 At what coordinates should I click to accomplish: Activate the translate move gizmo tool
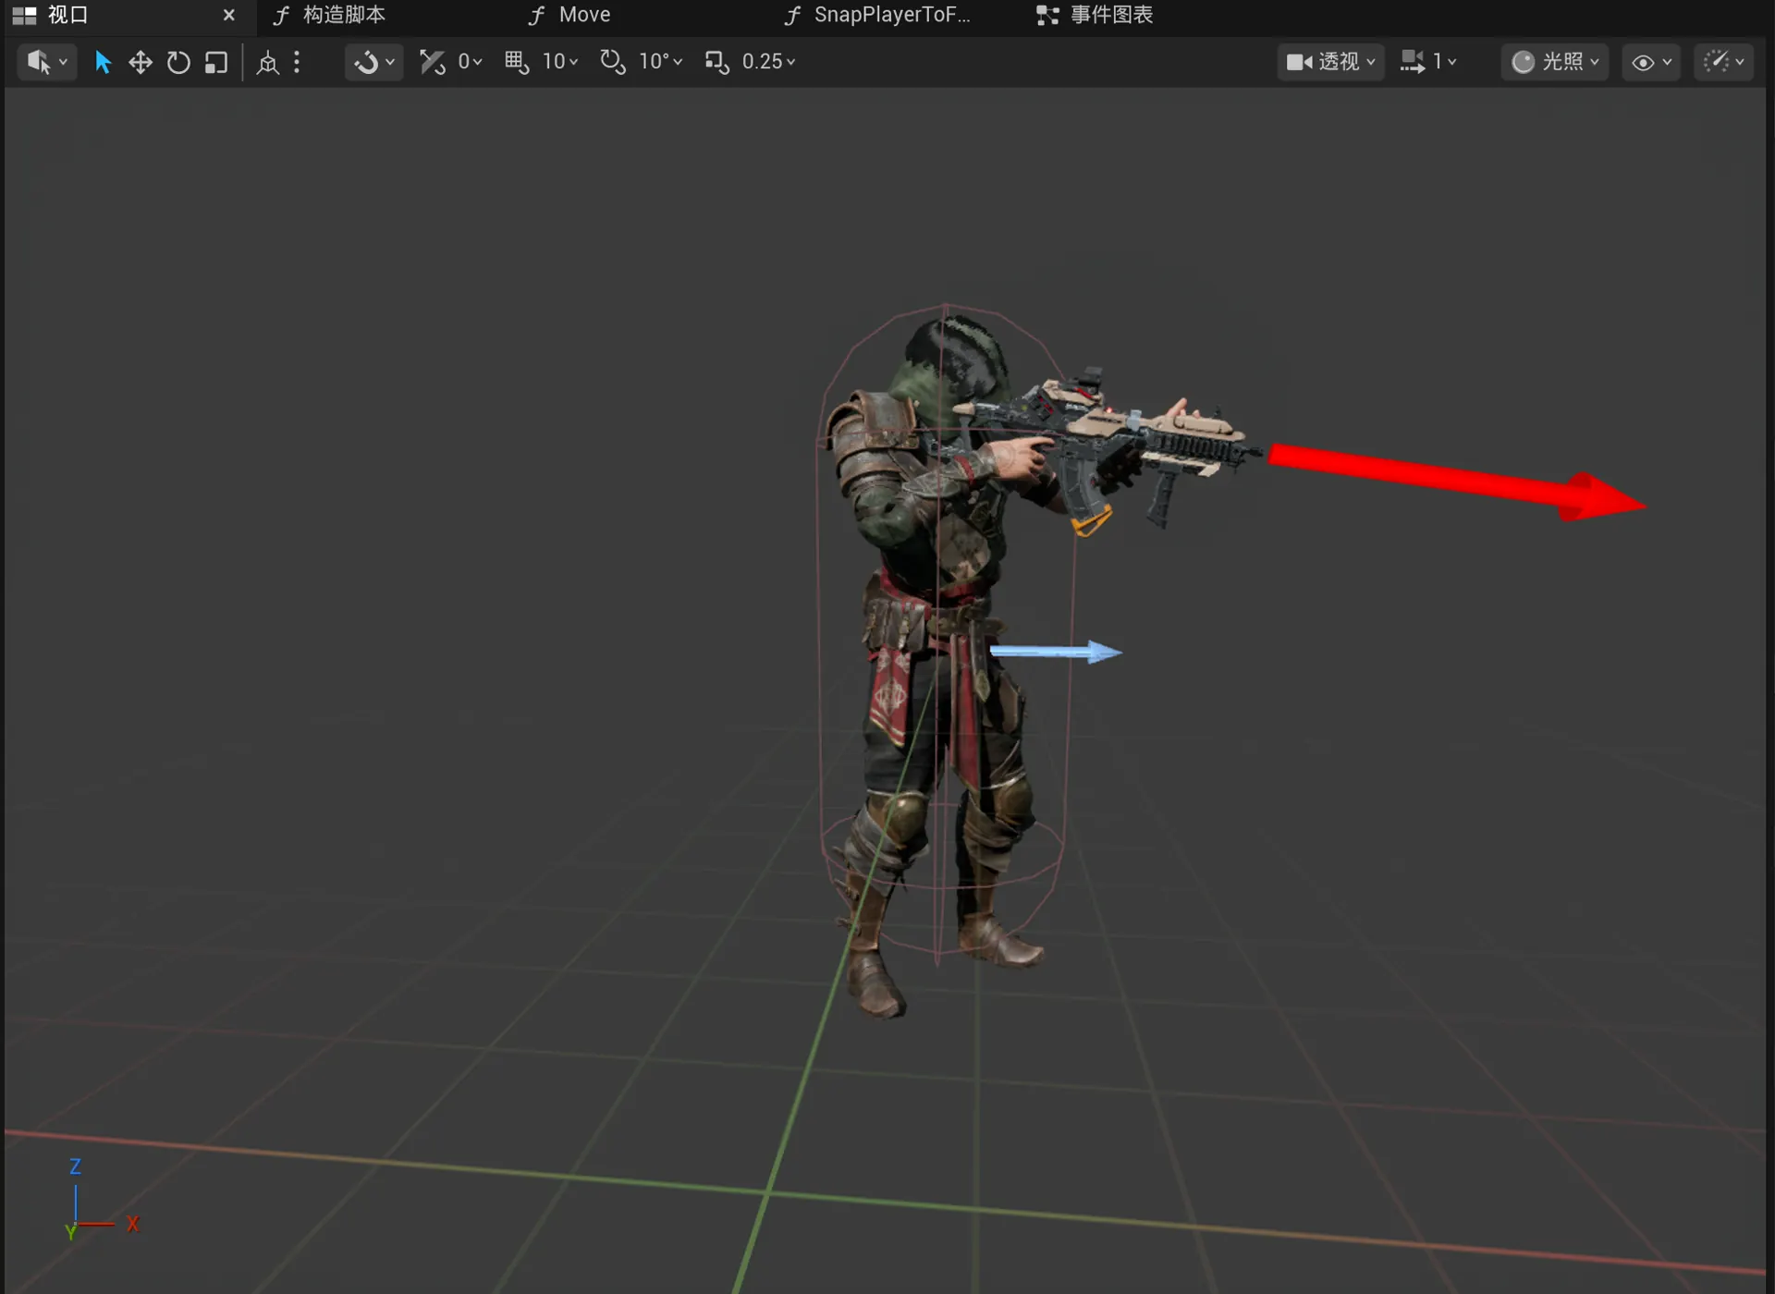click(x=141, y=62)
